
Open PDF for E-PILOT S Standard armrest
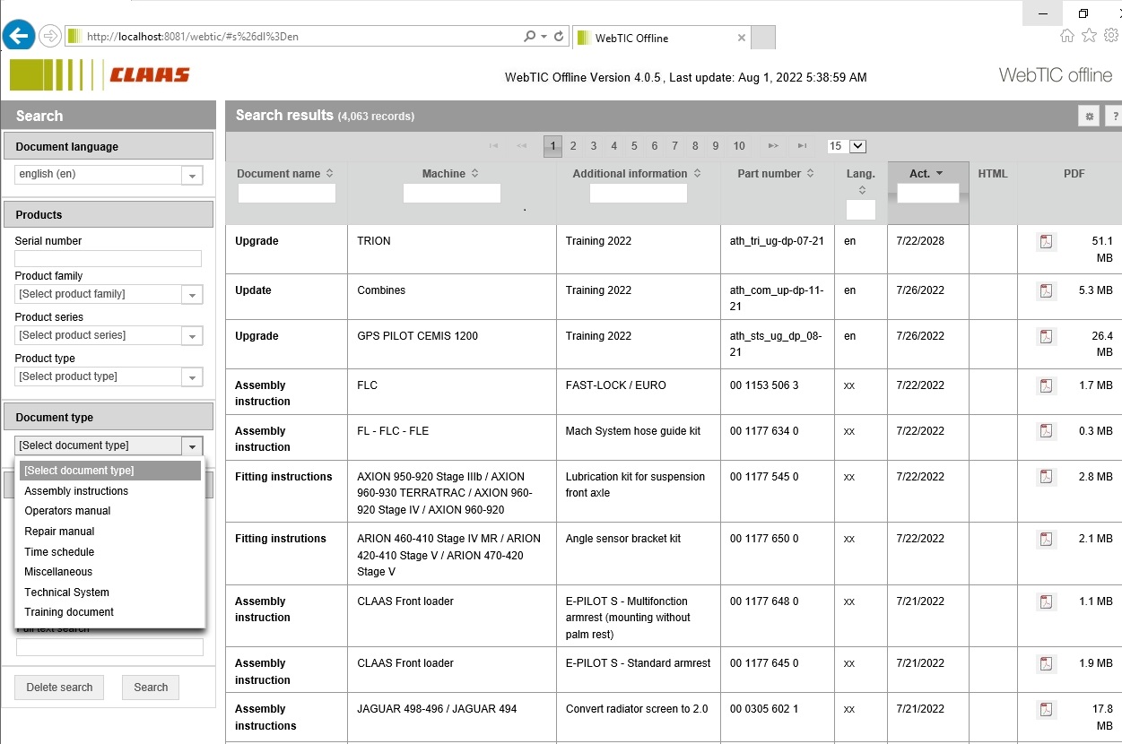[x=1046, y=663]
